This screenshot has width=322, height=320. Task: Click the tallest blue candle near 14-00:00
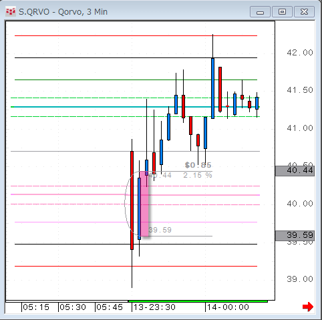tap(213, 88)
